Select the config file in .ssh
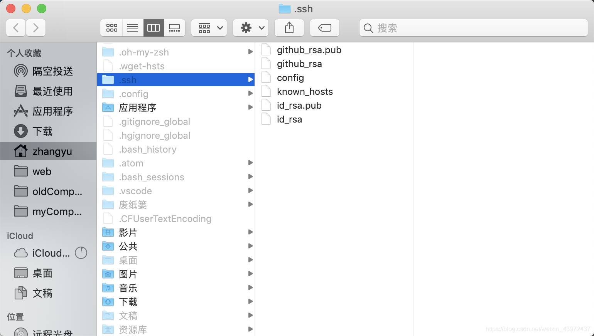Viewport: 594px width, 336px height. coord(334,77)
